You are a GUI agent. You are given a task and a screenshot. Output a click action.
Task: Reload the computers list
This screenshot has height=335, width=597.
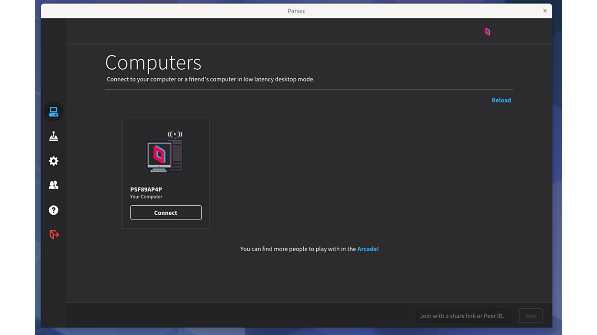pyautogui.click(x=501, y=100)
